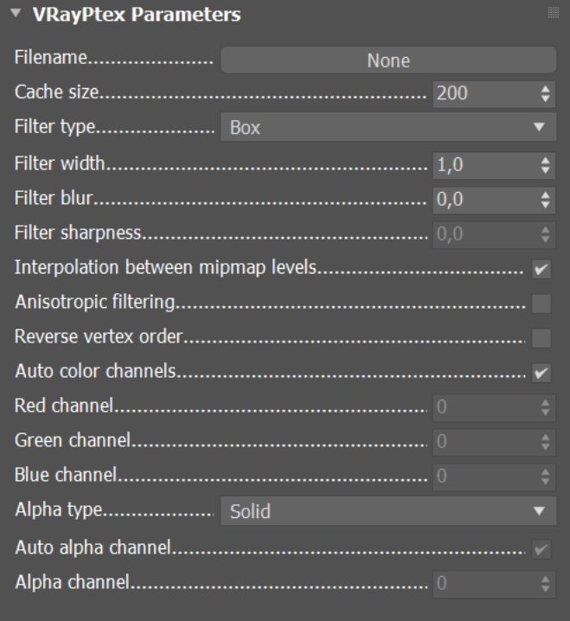Disable Interpolation between mipmap levels checkbox
Viewport: 570px width, 621px height.
pos(541,269)
